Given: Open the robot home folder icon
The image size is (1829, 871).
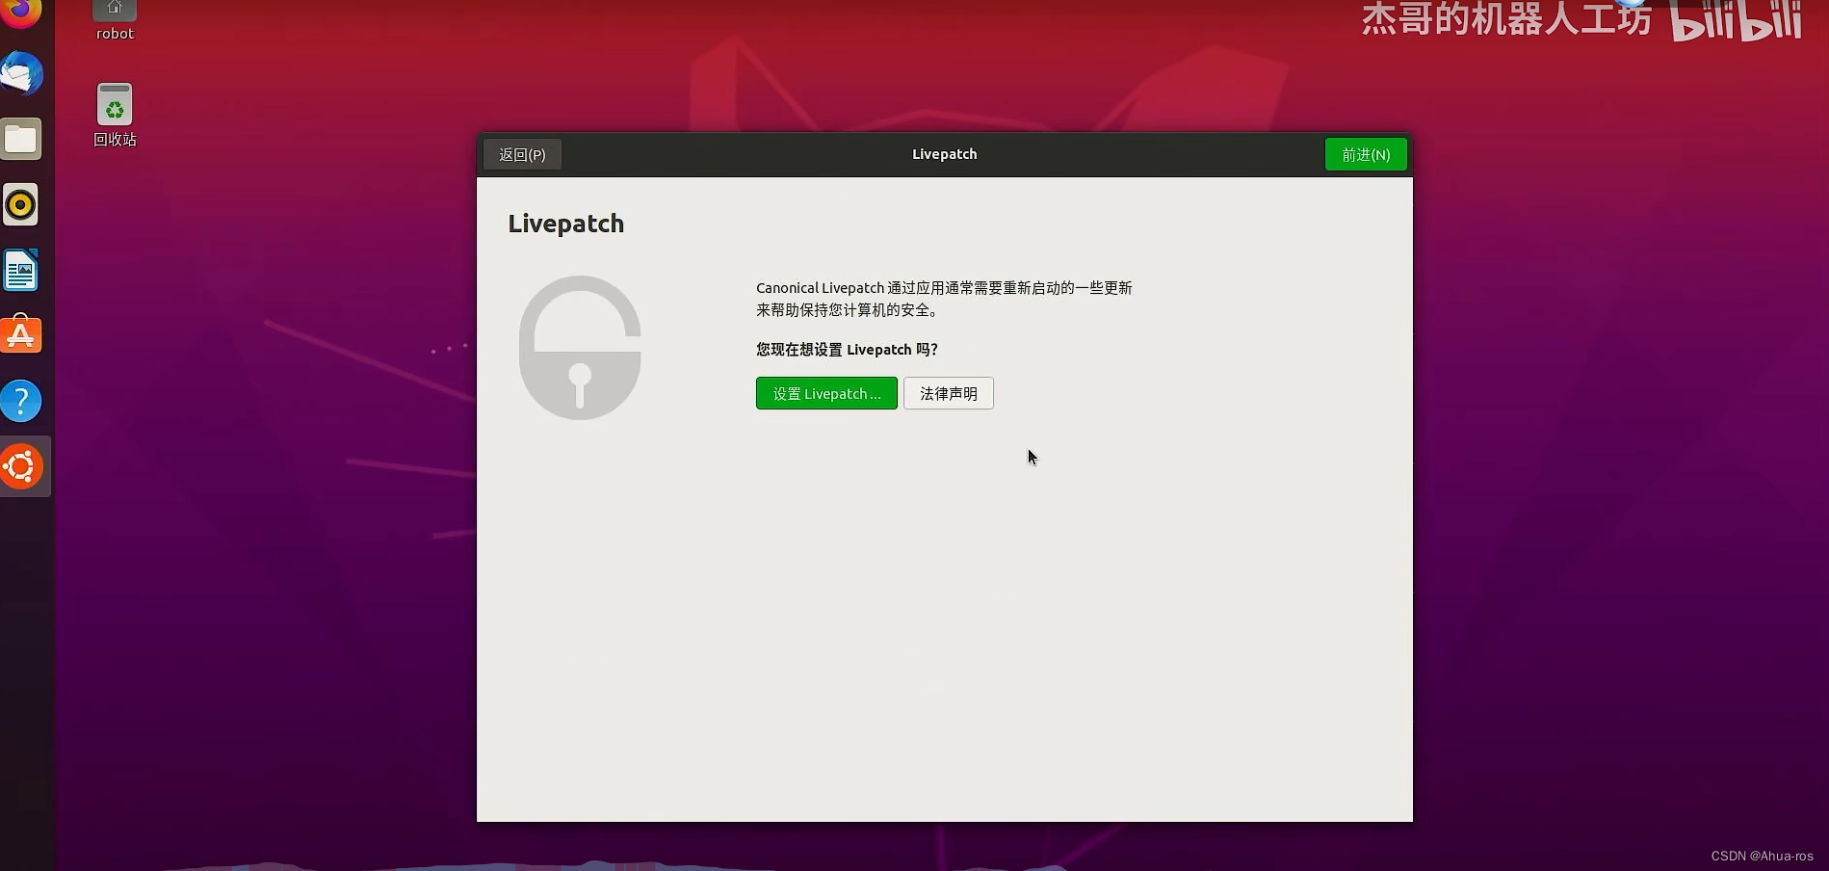Looking at the screenshot, I should [115, 21].
